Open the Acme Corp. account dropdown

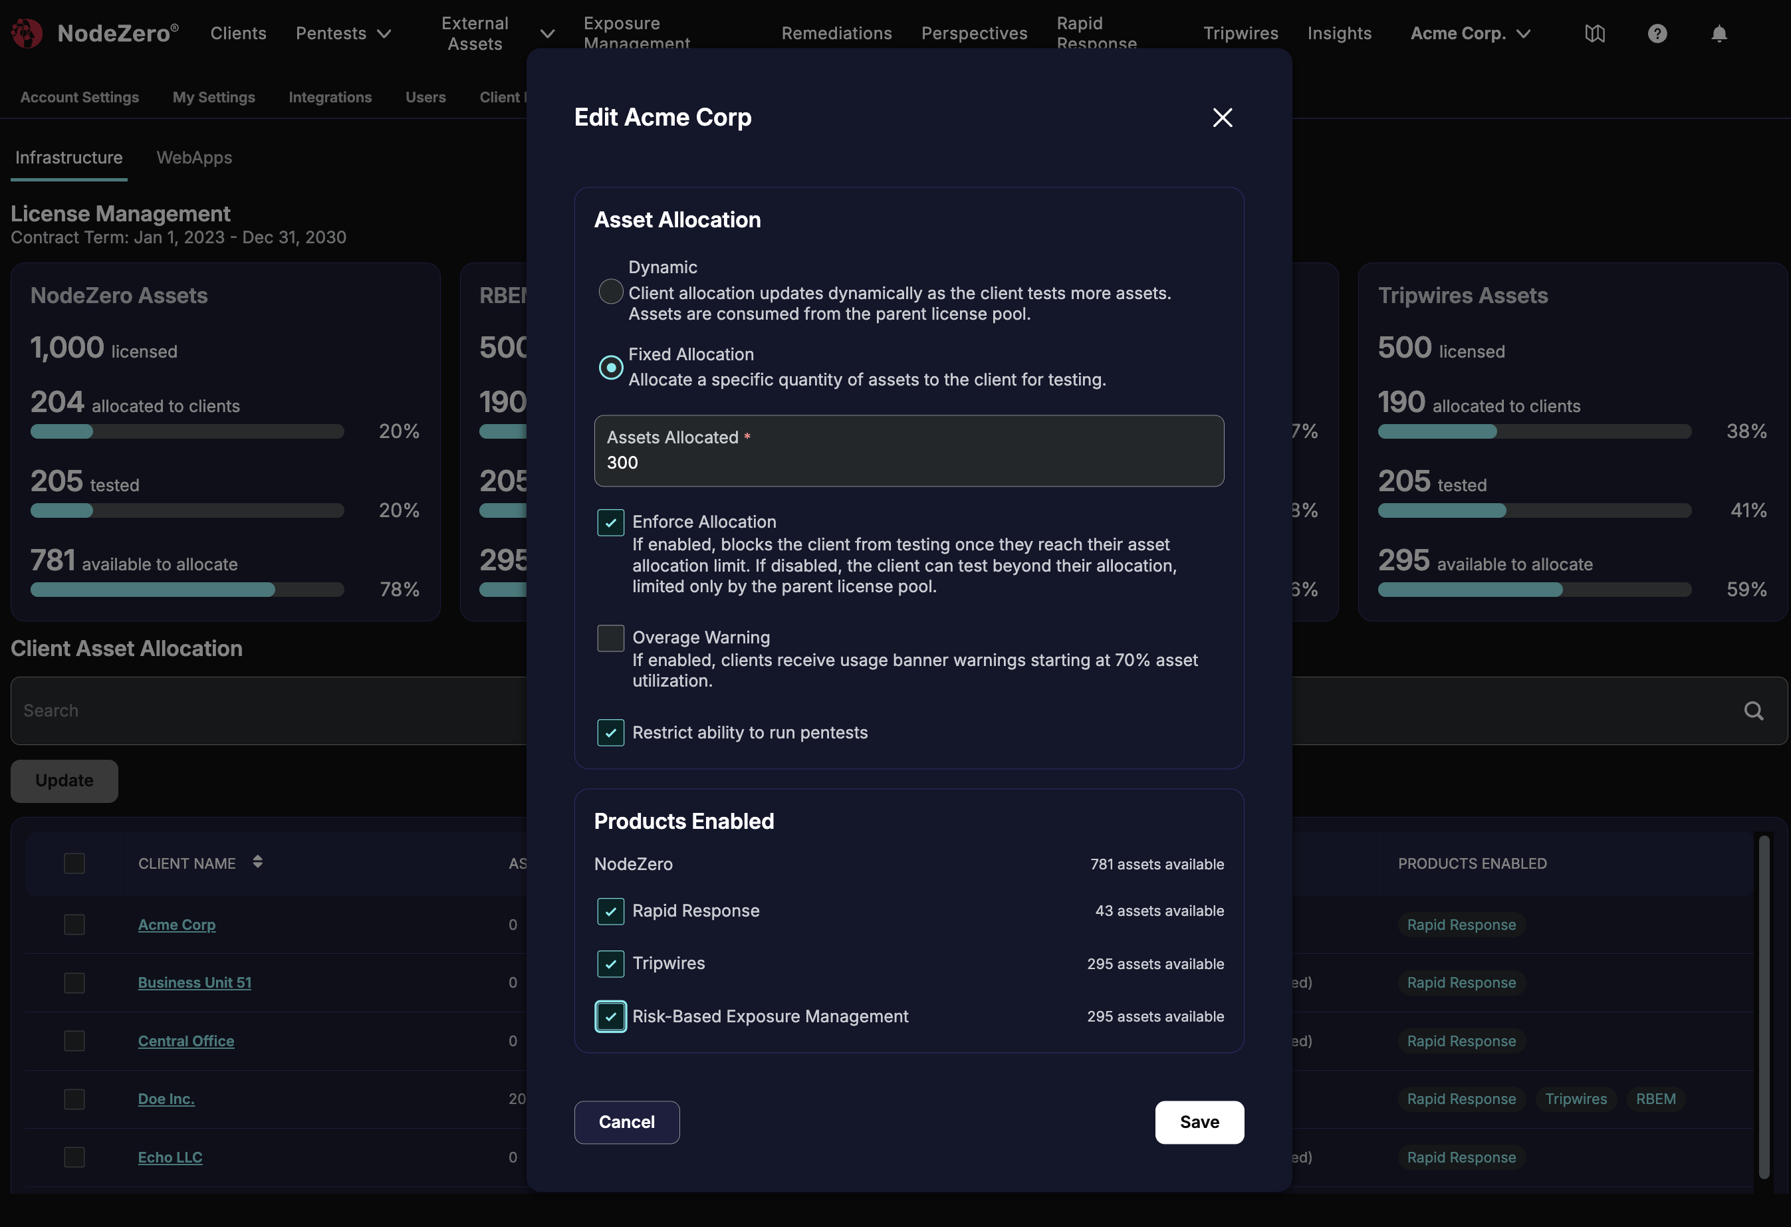pos(1471,33)
